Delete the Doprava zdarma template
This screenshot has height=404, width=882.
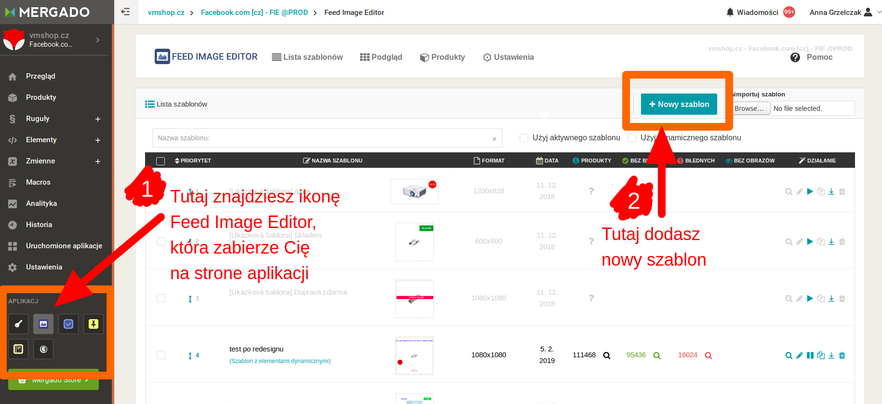pos(842,298)
